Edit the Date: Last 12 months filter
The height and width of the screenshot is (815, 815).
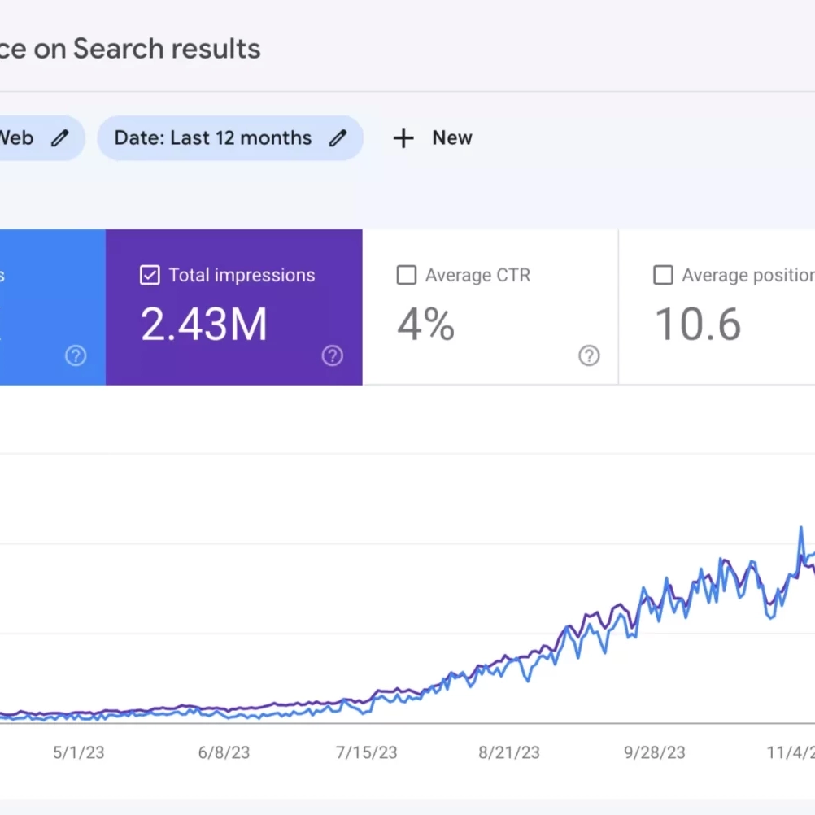click(338, 137)
